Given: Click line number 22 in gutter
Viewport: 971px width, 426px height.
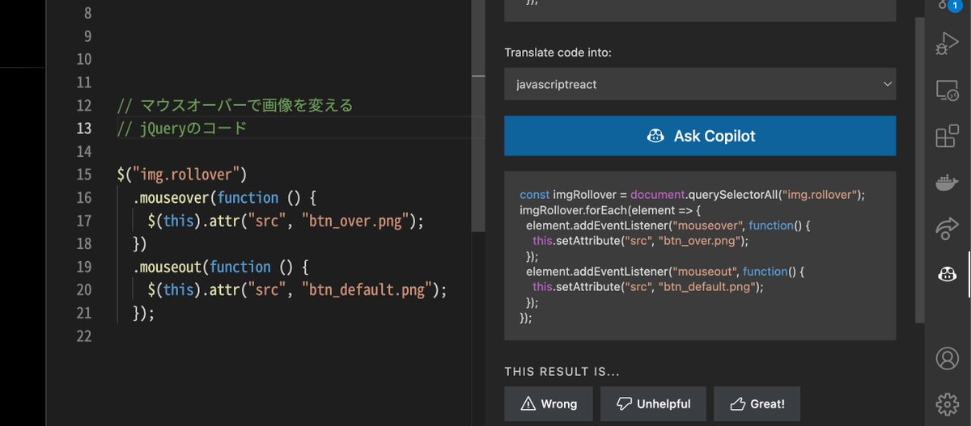Looking at the screenshot, I should click(x=83, y=336).
